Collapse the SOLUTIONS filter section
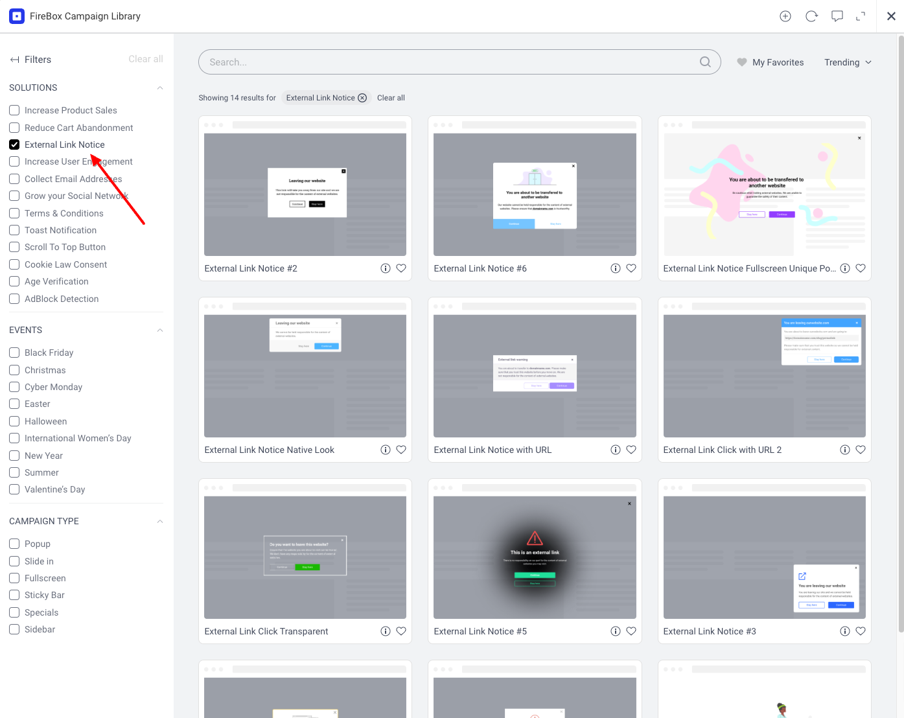 pos(159,87)
